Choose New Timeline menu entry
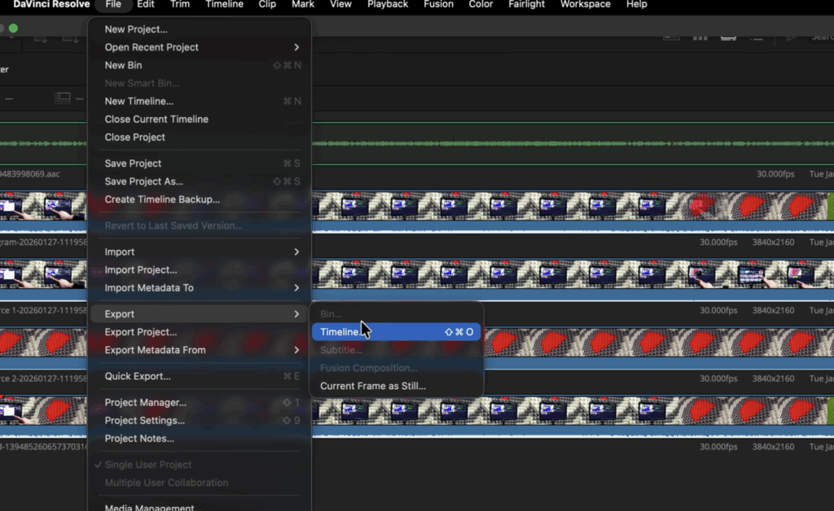This screenshot has height=511, width=834. (x=138, y=101)
